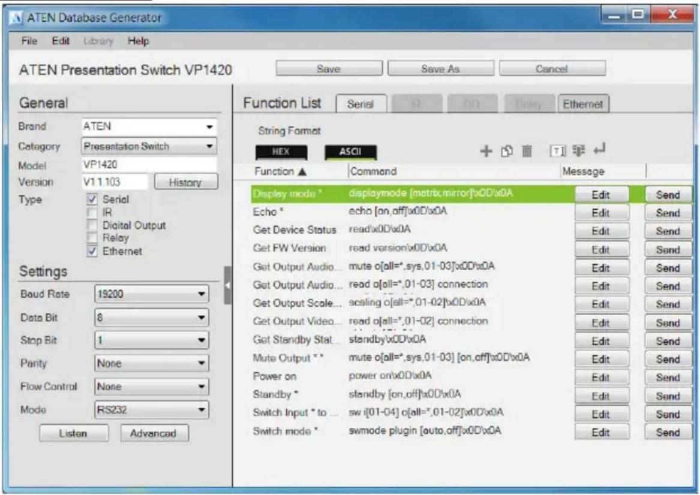
Task: Enable the IR type checkbox
Action: [92, 212]
